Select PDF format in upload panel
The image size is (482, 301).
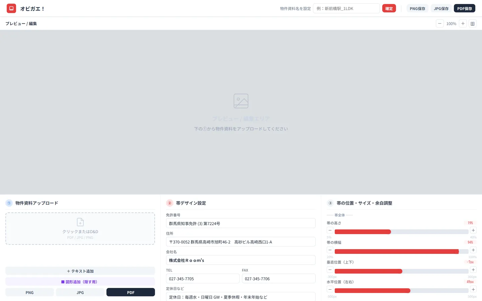(131, 292)
